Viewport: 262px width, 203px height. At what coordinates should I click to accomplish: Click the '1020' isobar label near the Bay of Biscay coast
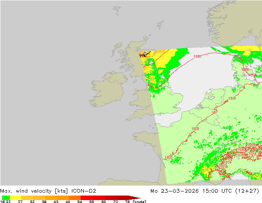(169, 157)
